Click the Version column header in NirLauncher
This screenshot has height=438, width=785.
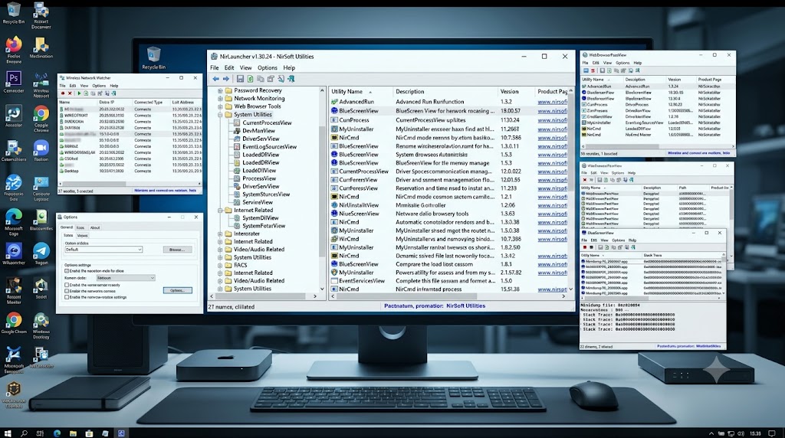(x=509, y=91)
